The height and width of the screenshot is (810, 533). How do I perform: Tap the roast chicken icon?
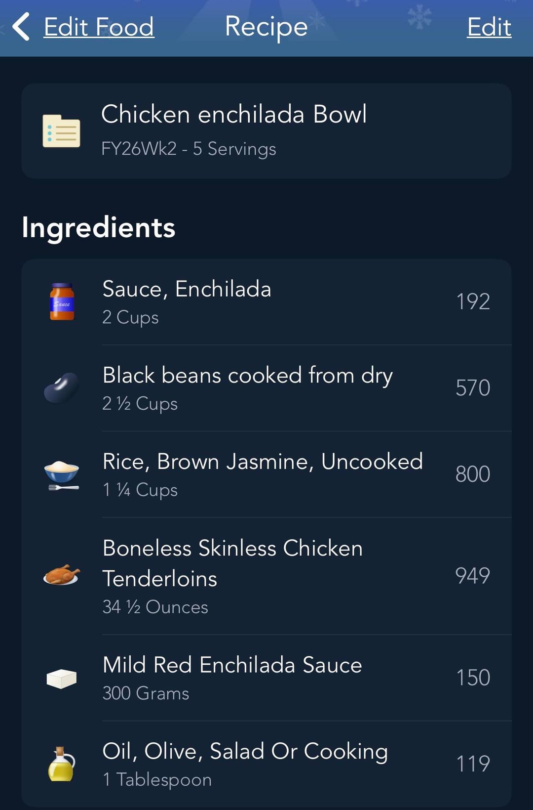point(62,575)
